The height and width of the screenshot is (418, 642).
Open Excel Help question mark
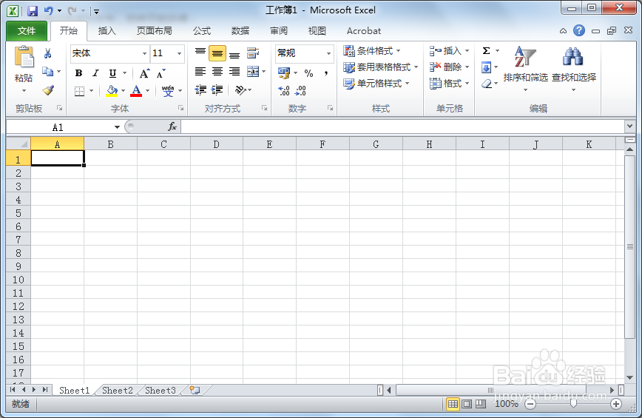tap(579, 31)
